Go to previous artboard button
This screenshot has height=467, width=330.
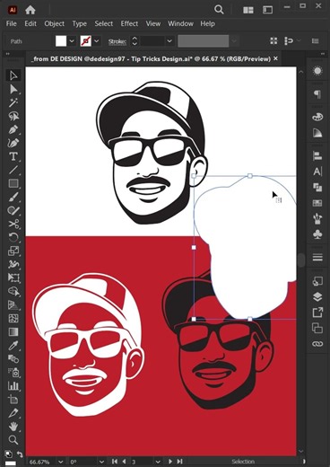124,462
